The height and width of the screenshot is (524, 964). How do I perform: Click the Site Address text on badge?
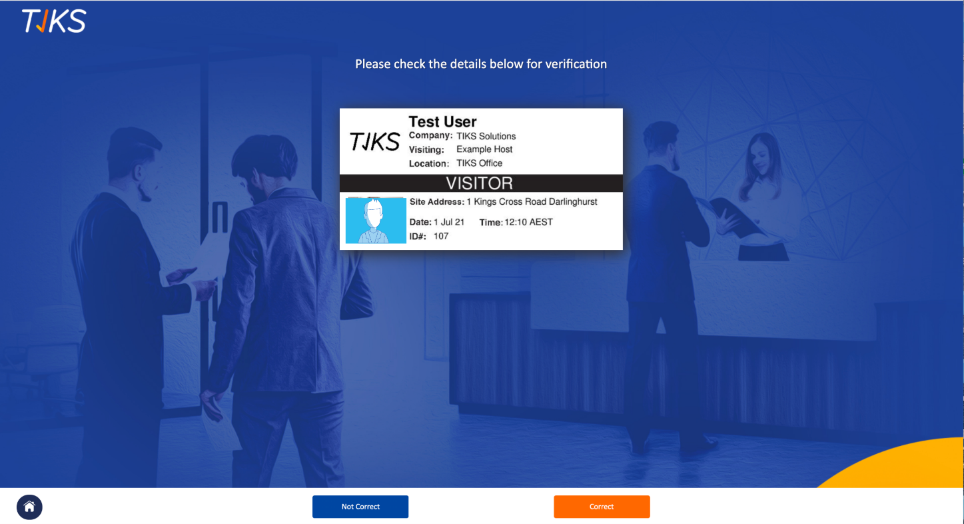coord(504,201)
